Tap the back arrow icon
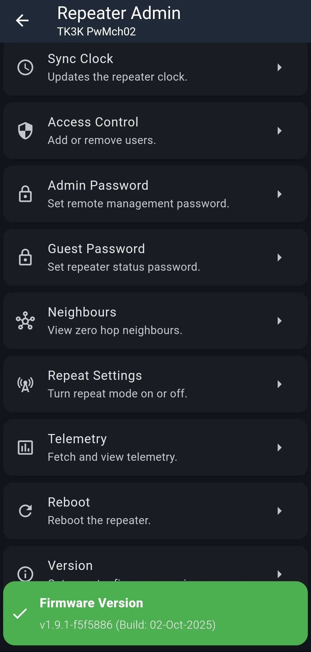Screen dimensions: 311x652 (22, 20)
